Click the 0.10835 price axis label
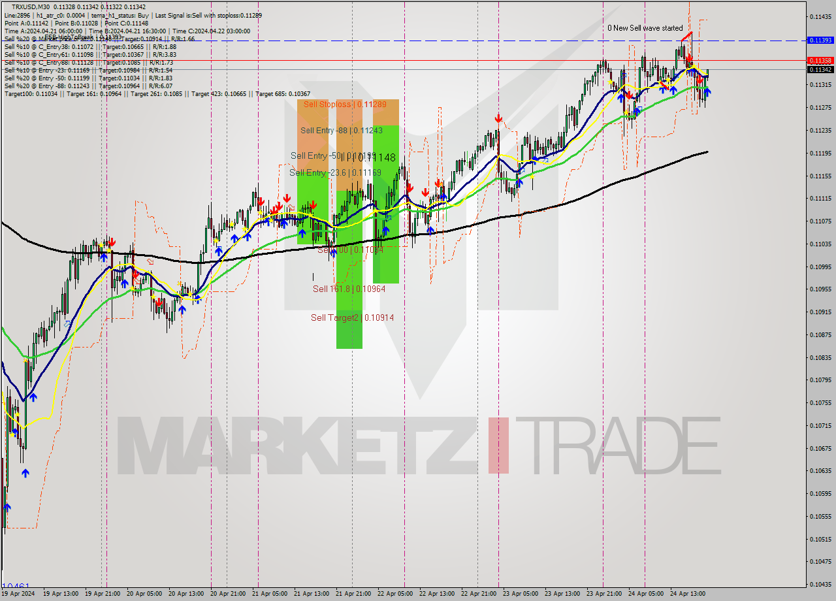 tap(820, 357)
